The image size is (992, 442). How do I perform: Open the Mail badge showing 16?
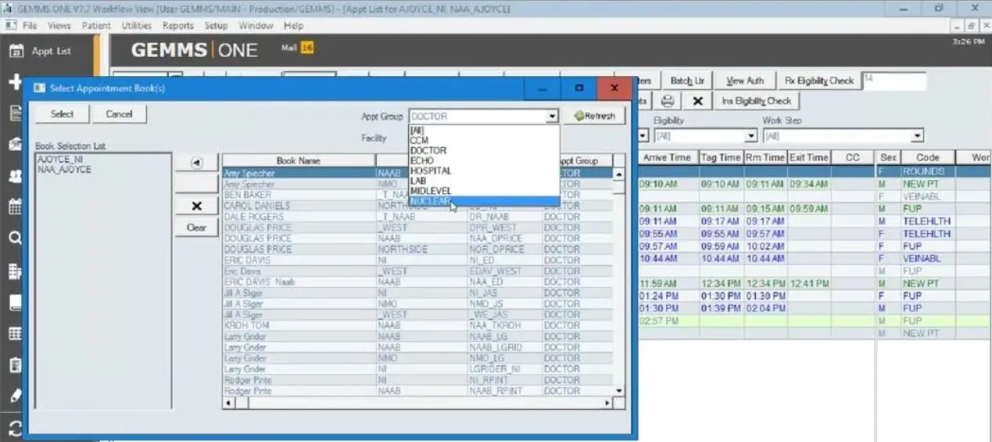tap(307, 49)
